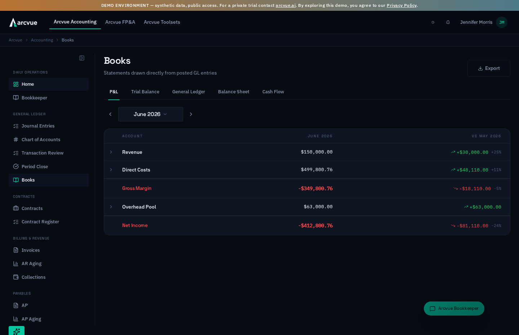Collapse the sidebar panel icon

(82, 58)
